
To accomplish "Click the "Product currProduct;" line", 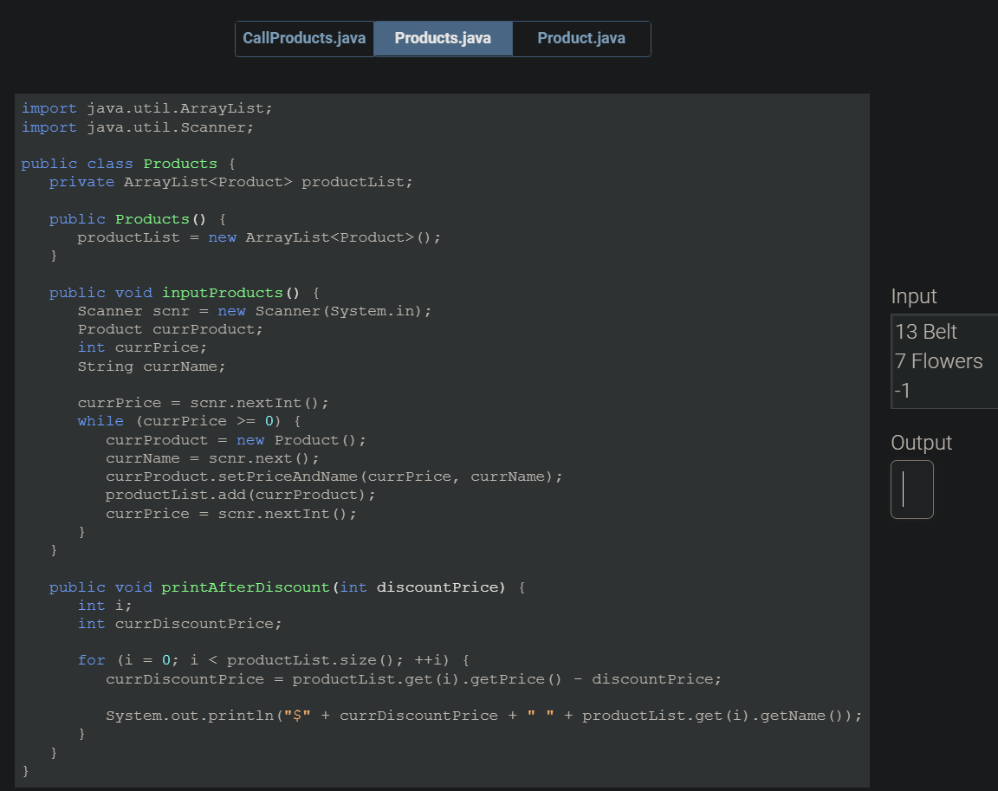I will (170, 329).
